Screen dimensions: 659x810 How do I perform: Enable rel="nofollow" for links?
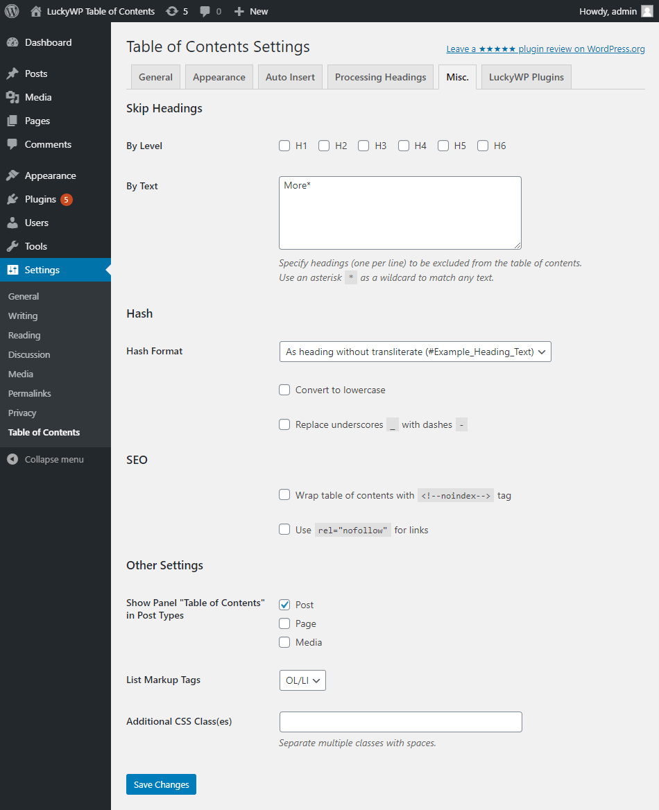[x=284, y=530]
